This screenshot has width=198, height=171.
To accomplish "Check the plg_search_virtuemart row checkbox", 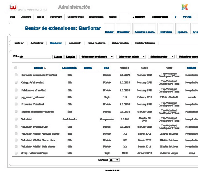I will pyautogui.click(x=16, y=97).
